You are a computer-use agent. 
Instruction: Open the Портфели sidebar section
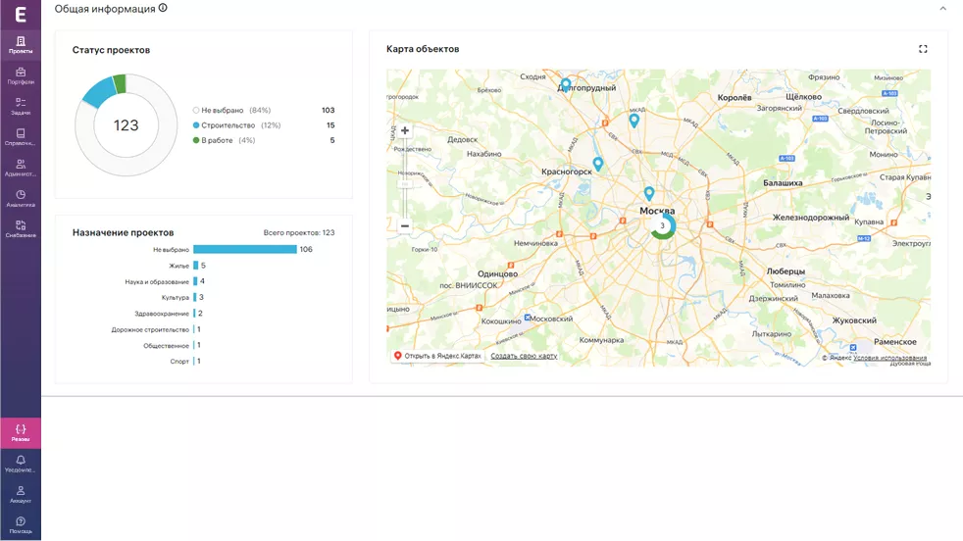21,75
